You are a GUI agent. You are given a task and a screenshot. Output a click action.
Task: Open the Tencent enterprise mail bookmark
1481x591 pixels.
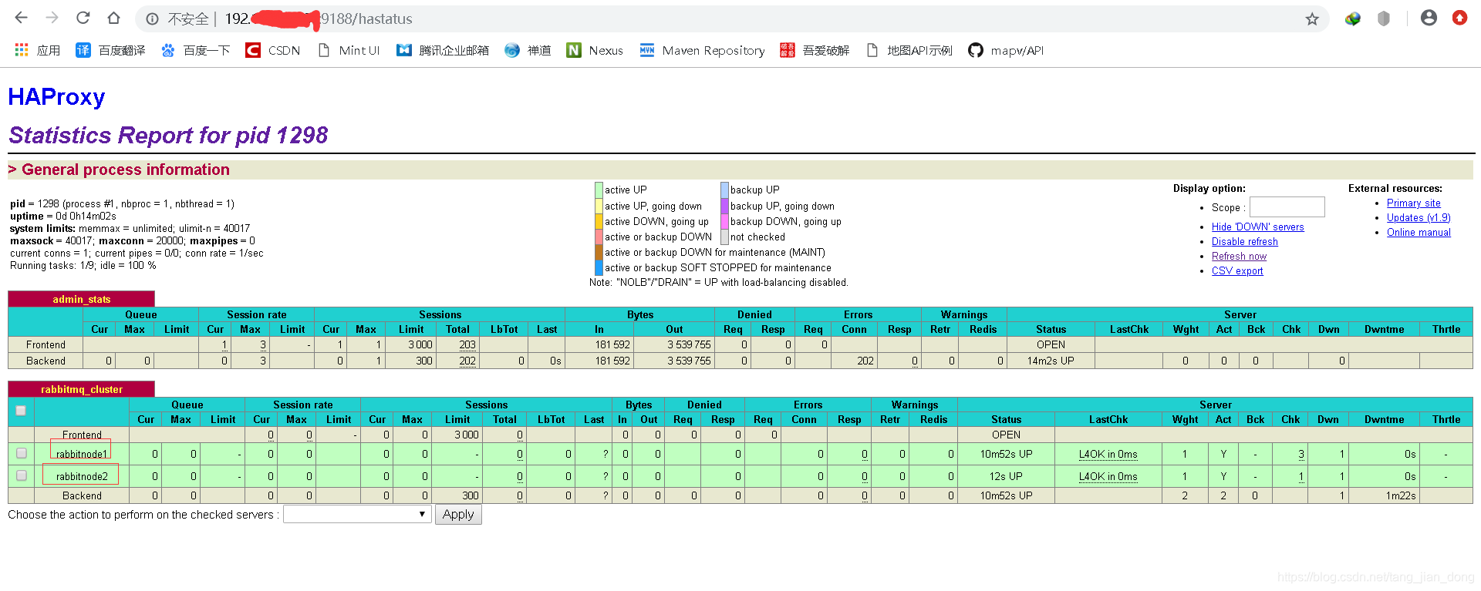tap(442, 50)
